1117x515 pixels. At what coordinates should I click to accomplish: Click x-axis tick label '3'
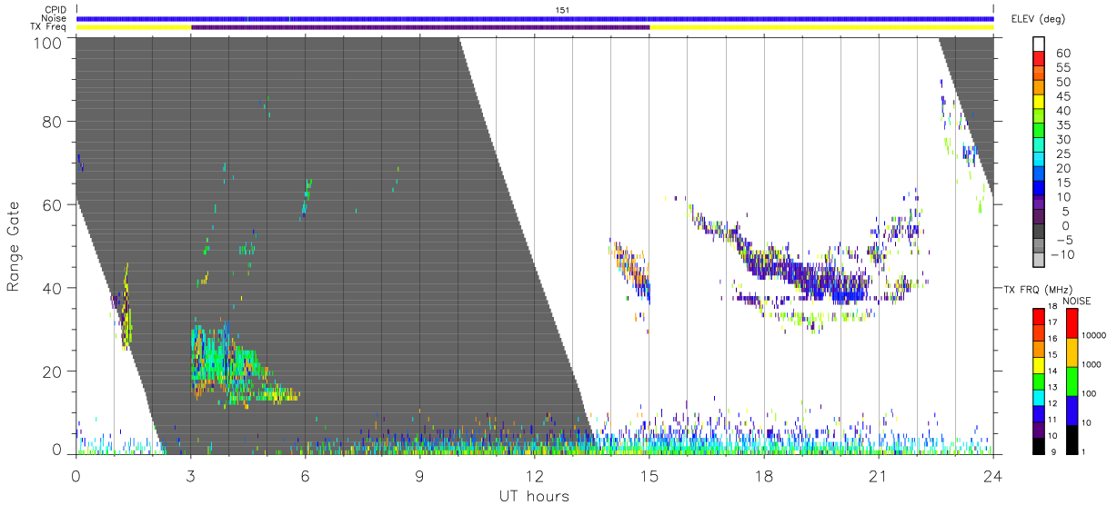(190, 475)
